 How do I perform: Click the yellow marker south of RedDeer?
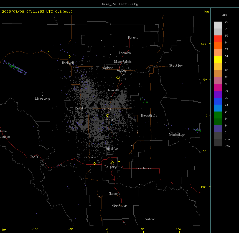click(x=118, y=78)
